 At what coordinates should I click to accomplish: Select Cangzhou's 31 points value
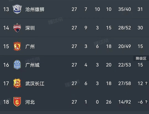[x=140, y=9]
